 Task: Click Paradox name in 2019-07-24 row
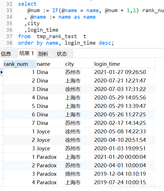click(x=50, y=182)
